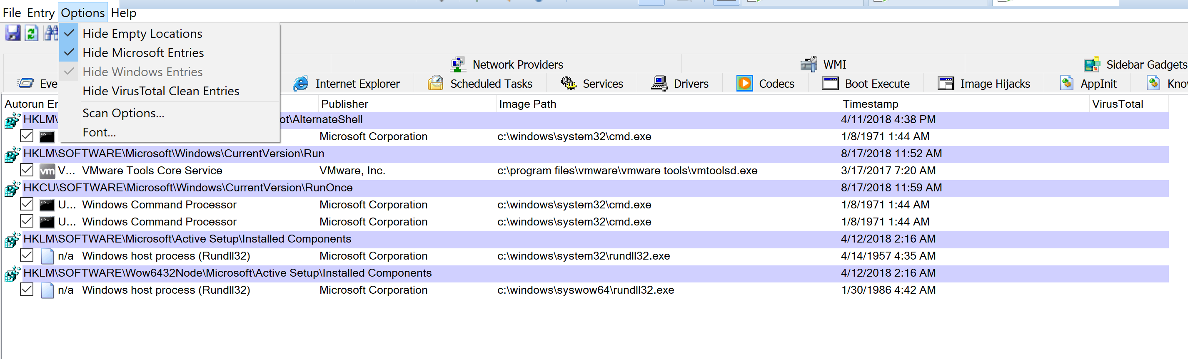
Task: Open Scan Options dialog
Action: (x=123, y=113)
